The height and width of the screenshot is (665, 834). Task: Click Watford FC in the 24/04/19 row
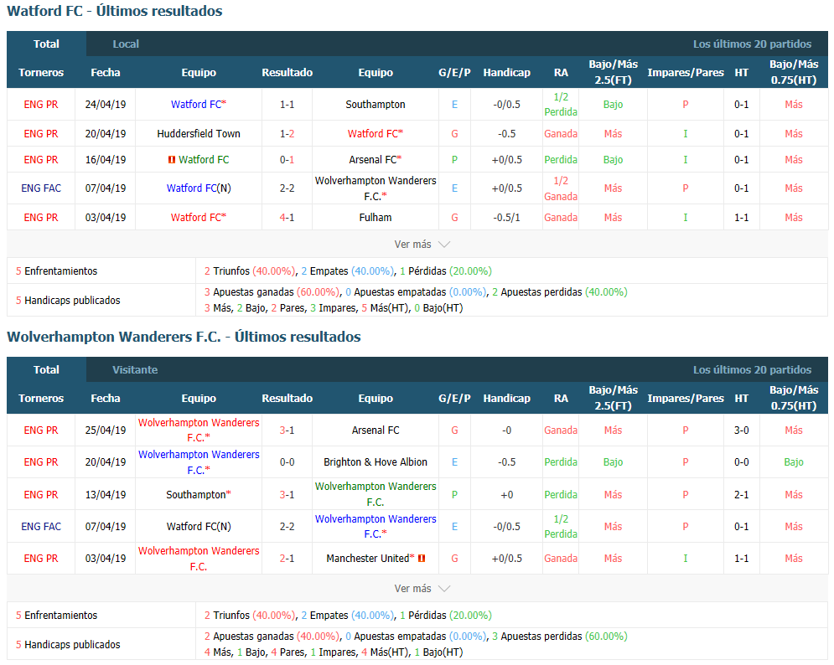coord(196,105)
